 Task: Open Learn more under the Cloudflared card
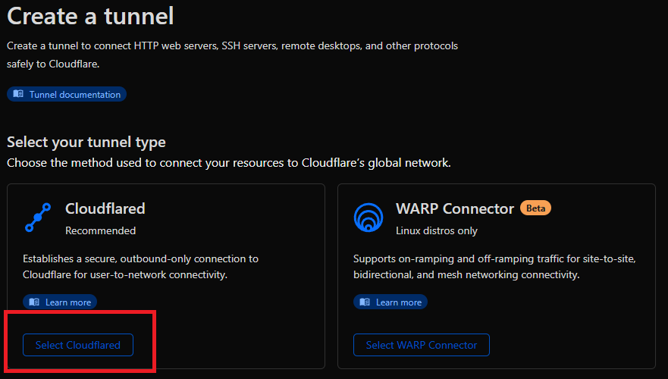pyautogui.click(x=67, y=302)
